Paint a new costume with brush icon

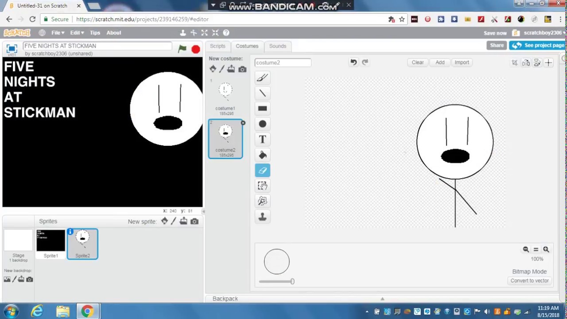pyautogui.click(x=222, y=69)
